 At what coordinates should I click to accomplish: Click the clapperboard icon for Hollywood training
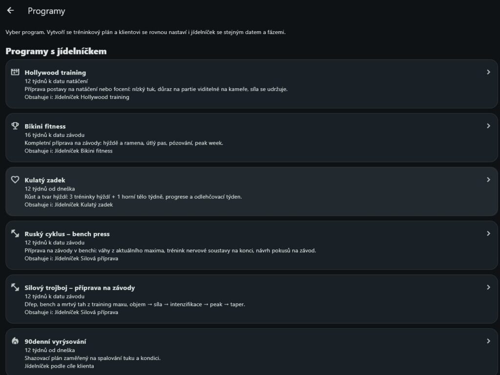(15, 72)
